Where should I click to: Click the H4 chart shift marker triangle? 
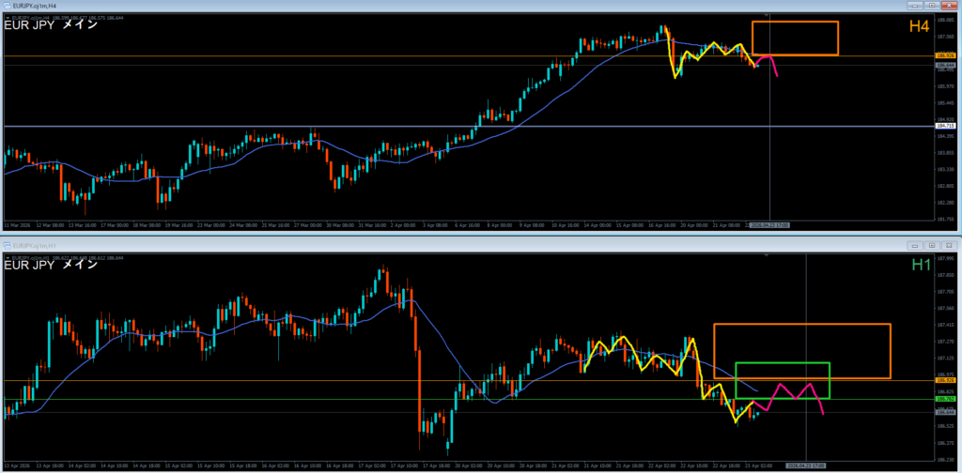click(x=767, y=14)
